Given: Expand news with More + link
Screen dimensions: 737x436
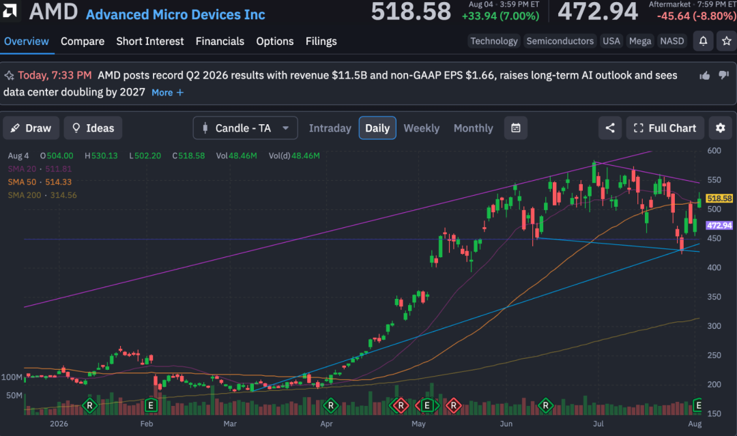Looking at the screenshot, I should point(167,93).
